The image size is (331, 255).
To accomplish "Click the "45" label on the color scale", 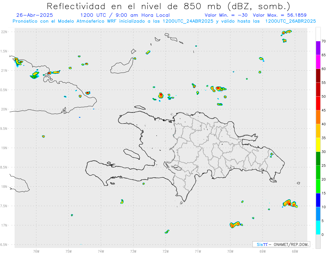I will click(x=324, y=110).
